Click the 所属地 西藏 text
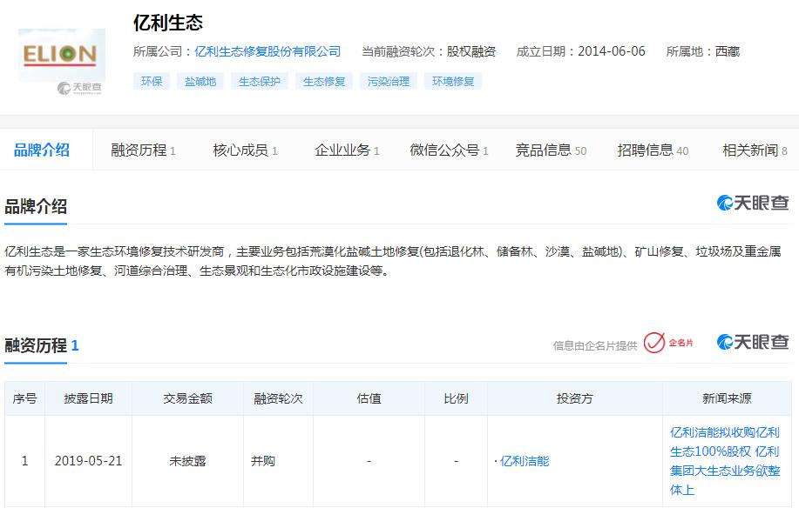799x528 pixels. (702, 51)
